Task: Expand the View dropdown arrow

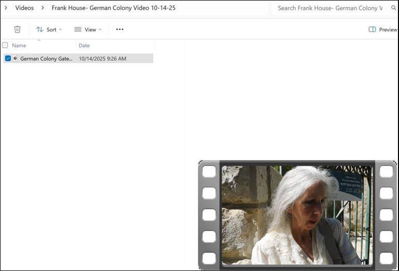Action: 100,30
